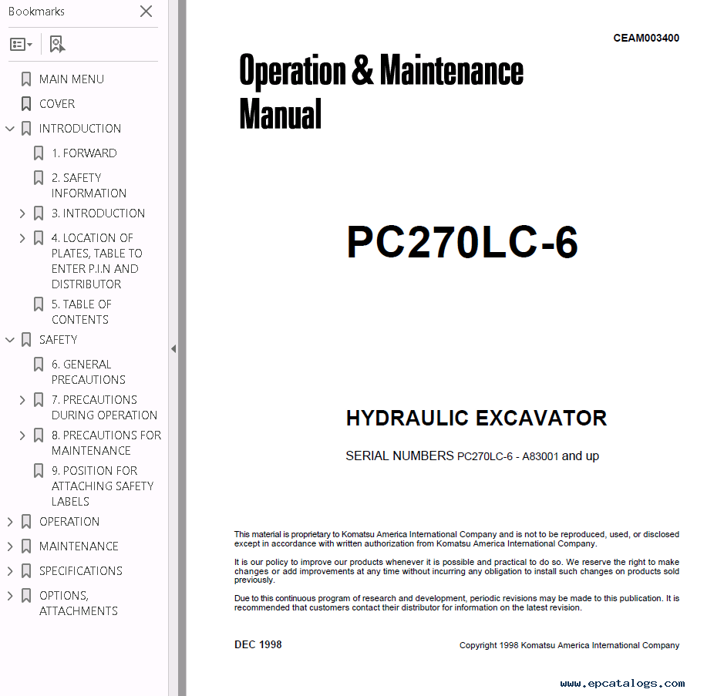Select the OPERATION bookmark

pyautogui.click(x=69, y=522)
